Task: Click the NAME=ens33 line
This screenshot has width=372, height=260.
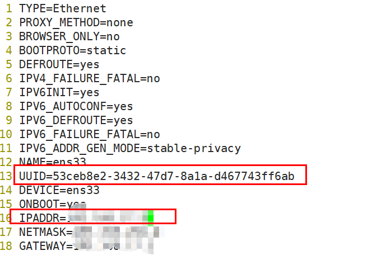Action: [53, 161]
